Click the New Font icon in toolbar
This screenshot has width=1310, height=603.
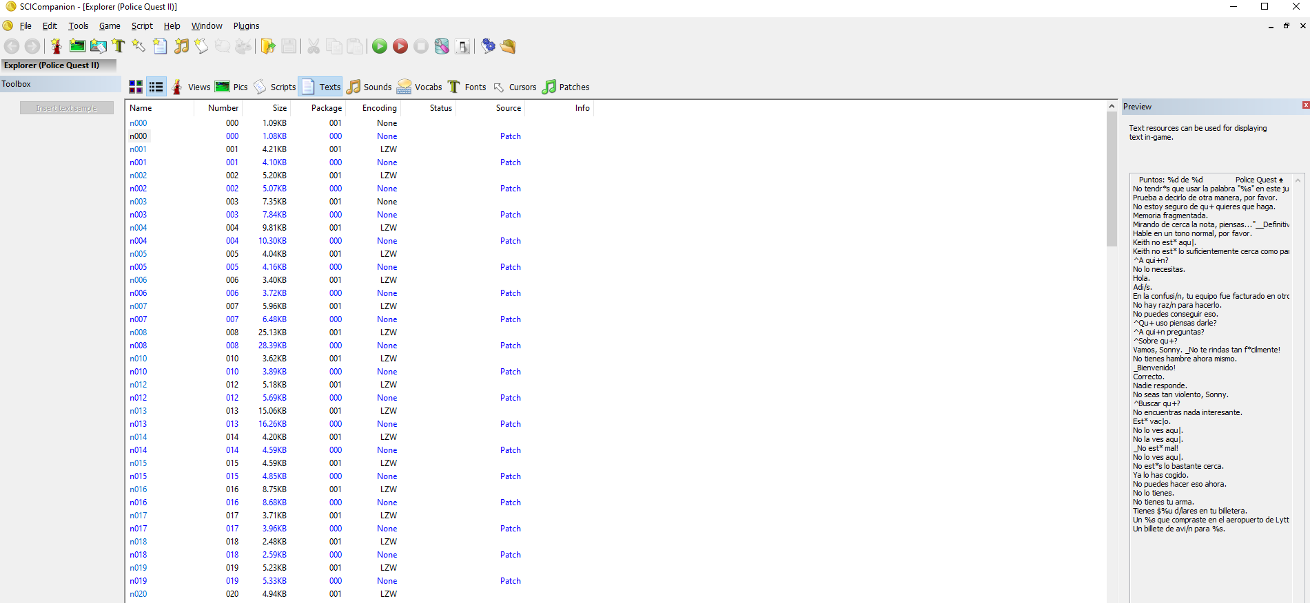pyautogui.click(x=119, y=46)
